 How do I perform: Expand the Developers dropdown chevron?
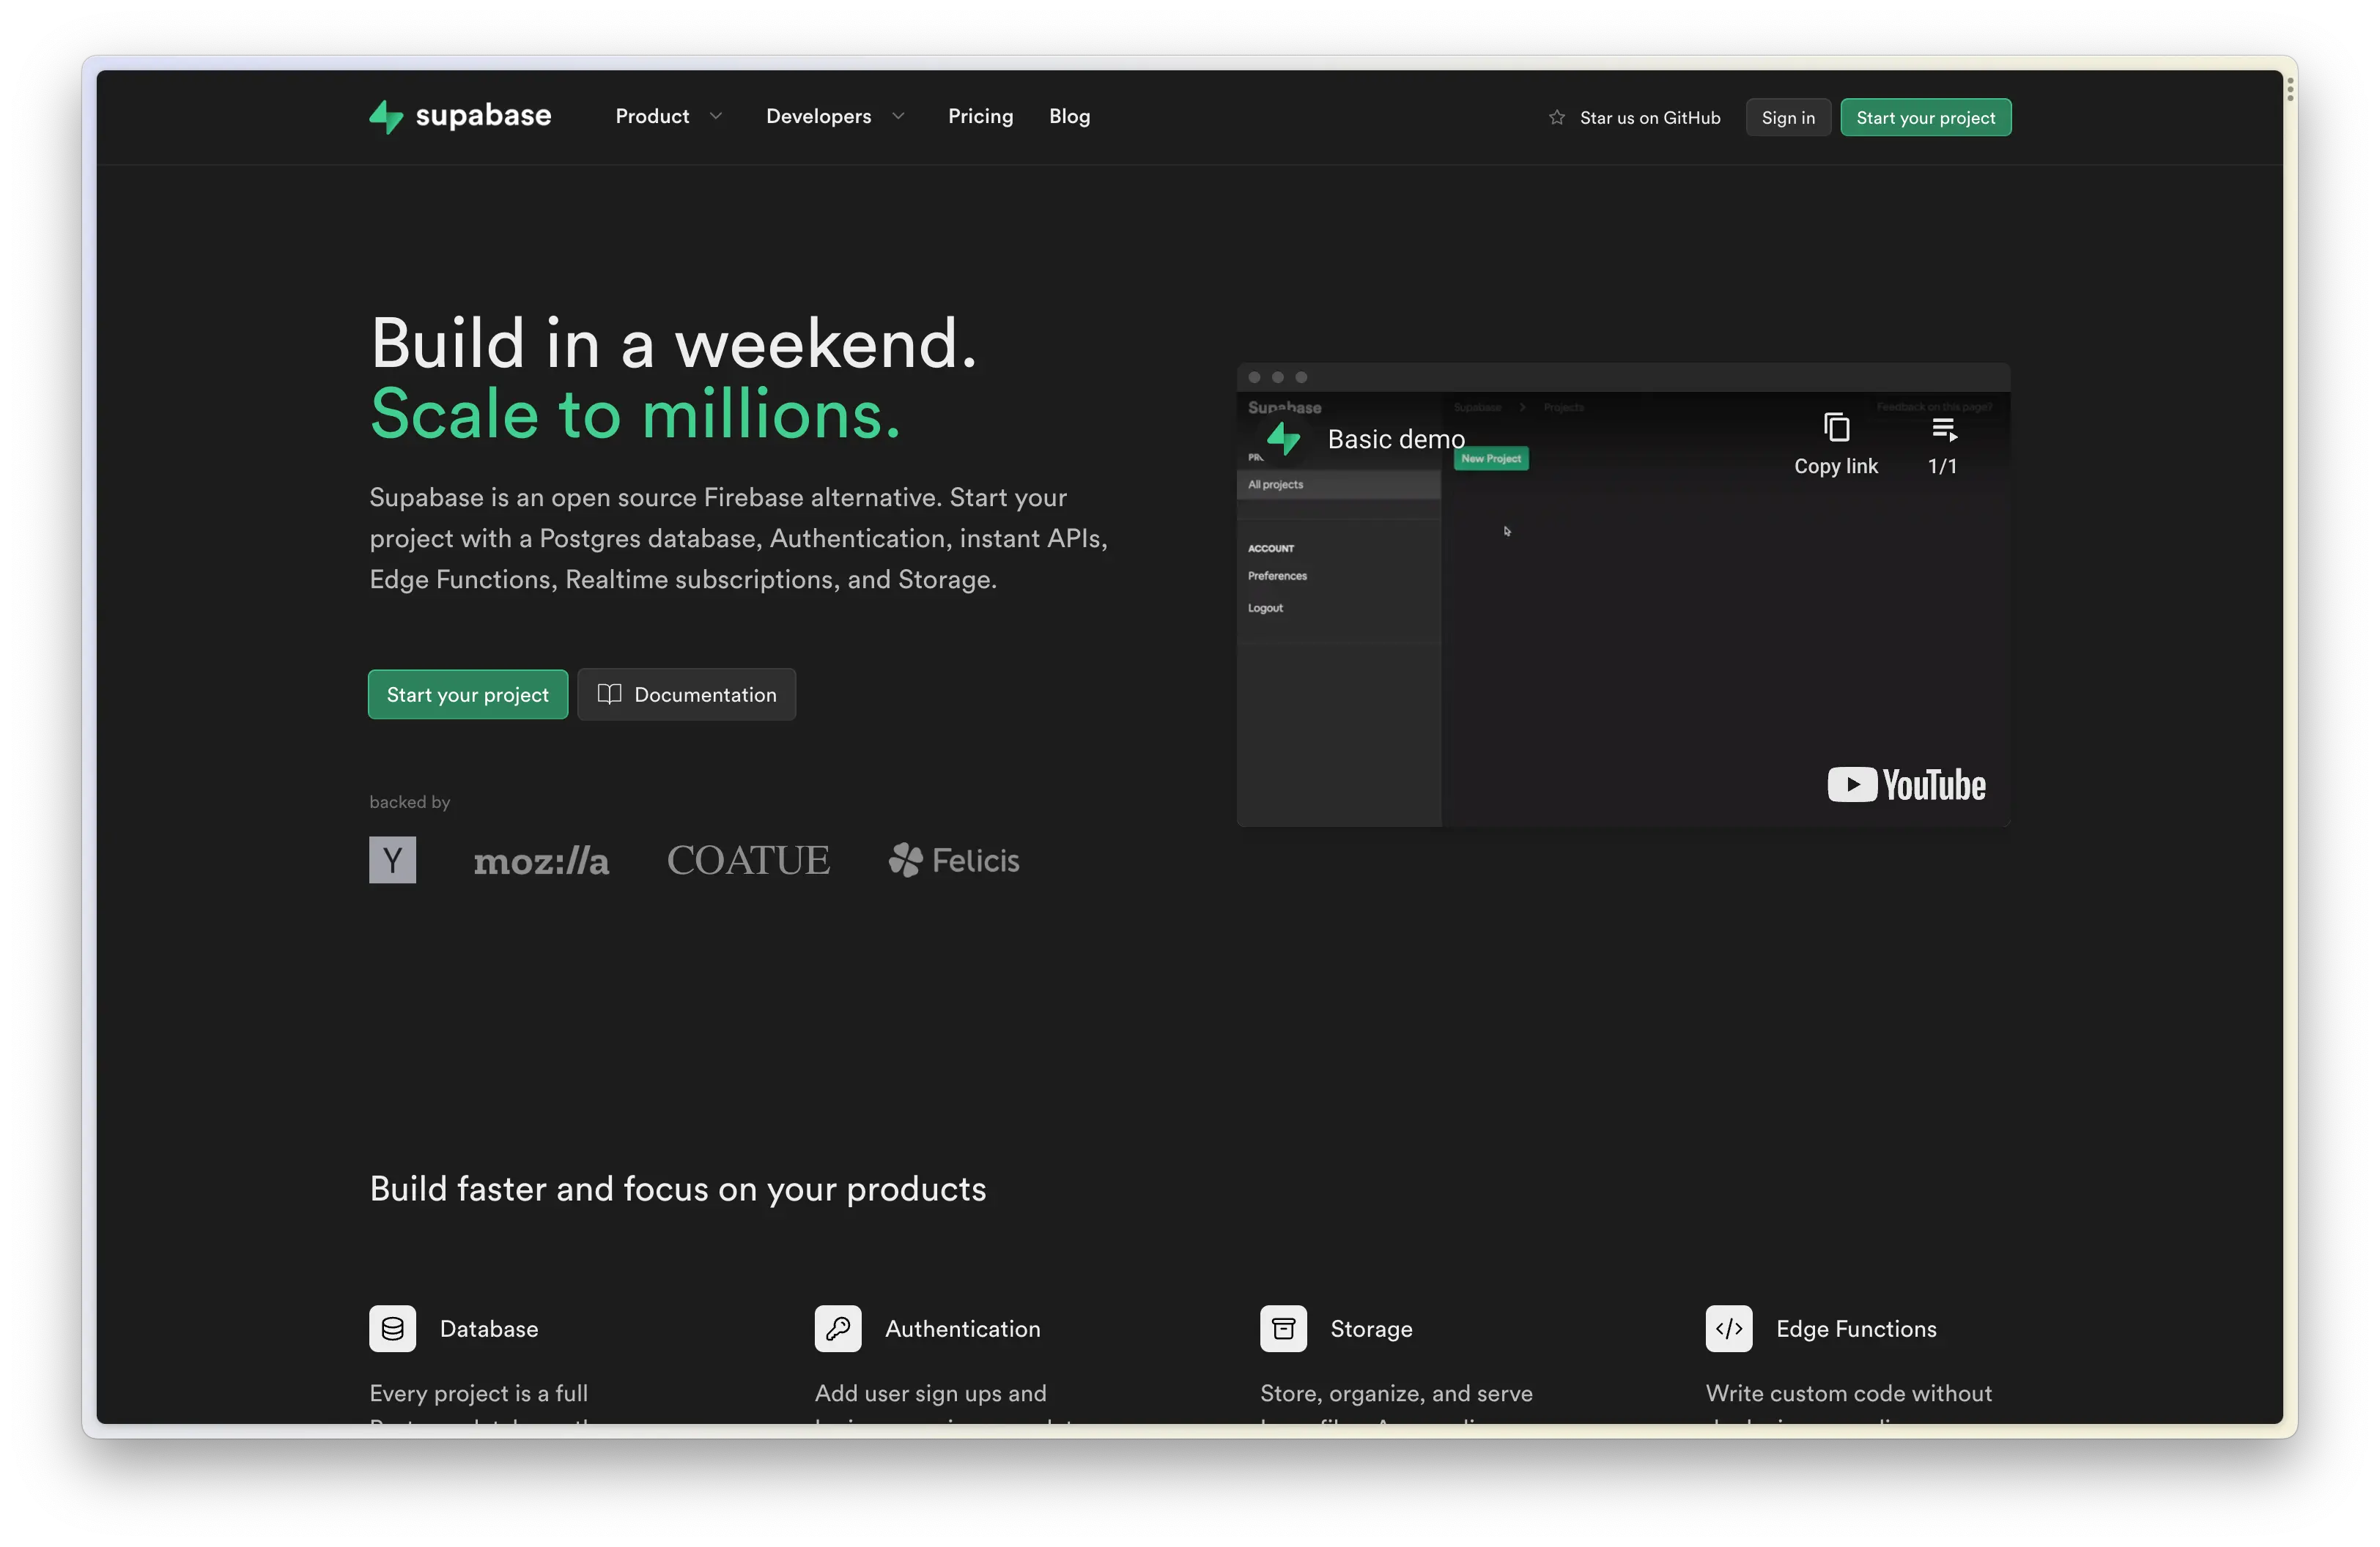(x=898, y=117)
